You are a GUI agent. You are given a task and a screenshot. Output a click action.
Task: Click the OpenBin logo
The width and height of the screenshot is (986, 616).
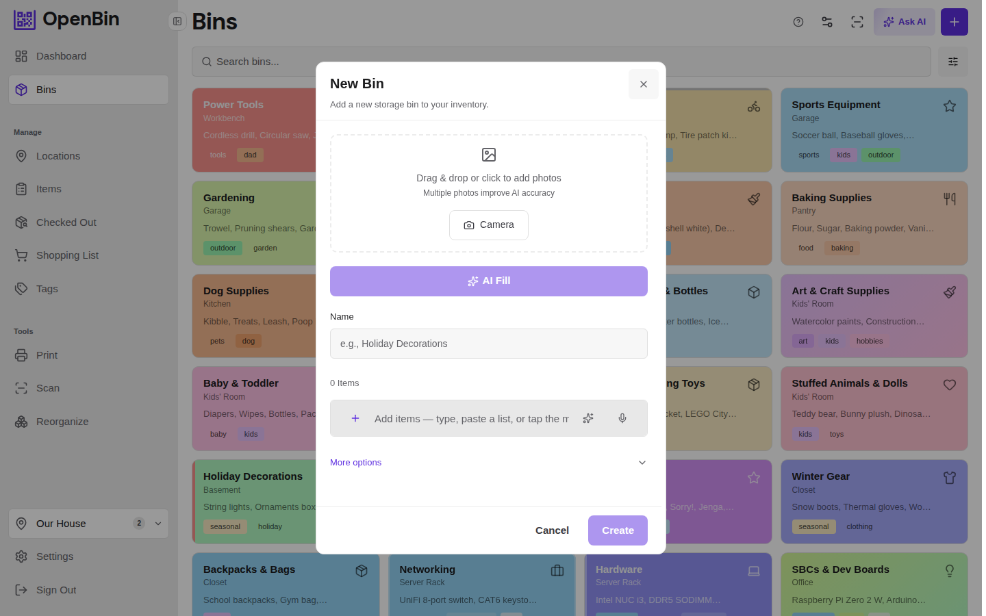click(66, 20)
